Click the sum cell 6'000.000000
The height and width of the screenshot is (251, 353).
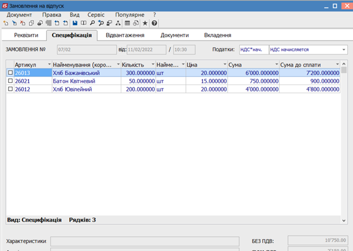253,73
